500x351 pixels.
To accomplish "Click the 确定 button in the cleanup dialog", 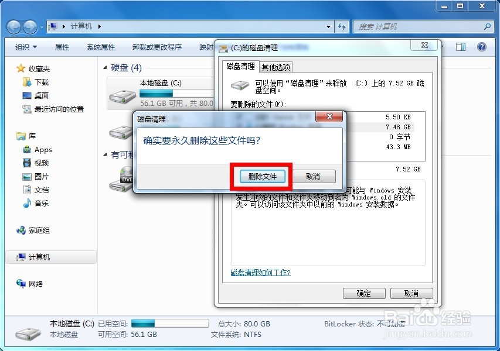I will tap(364, 292).
